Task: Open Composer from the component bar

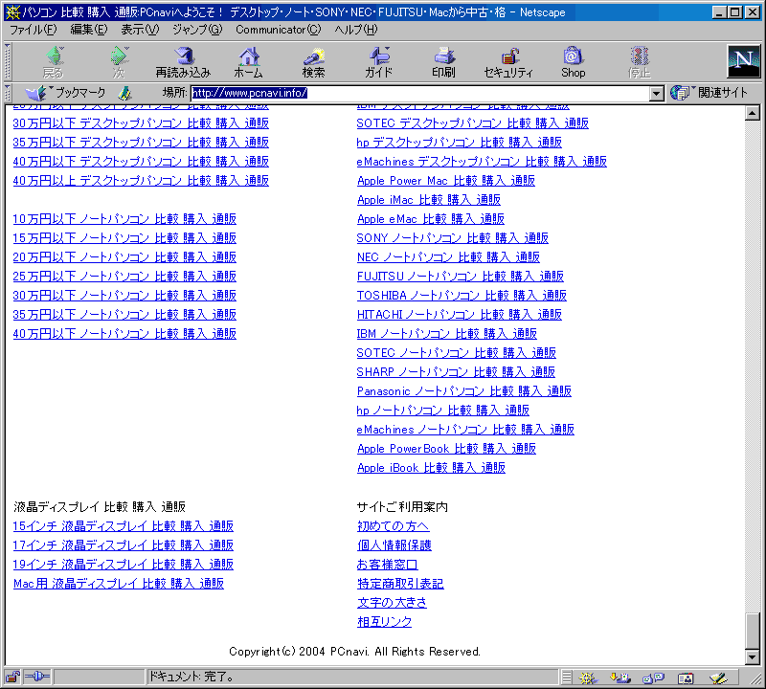Action: tap(718, 678)
